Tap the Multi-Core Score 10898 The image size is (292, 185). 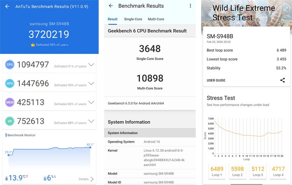point(150,78)
